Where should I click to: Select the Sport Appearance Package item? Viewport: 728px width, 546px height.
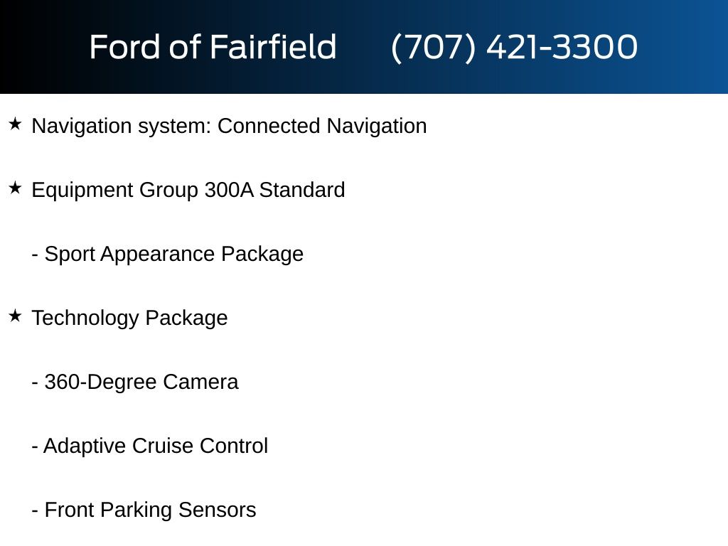click(x=173, y=255)
